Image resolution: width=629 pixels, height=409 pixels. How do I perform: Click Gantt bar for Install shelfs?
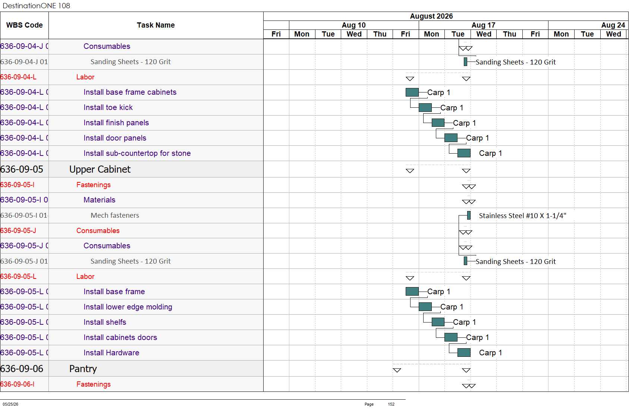(438, 322)
